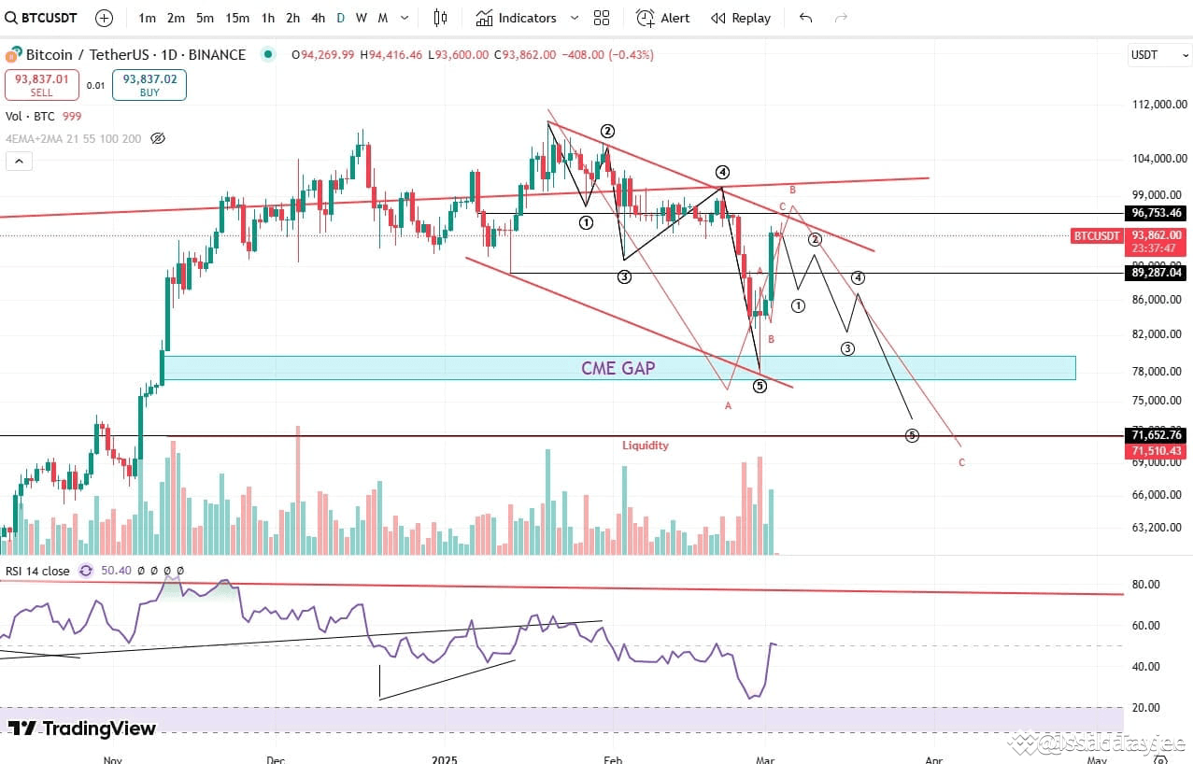
Task: Collapse the main chart pane with the arrow
Action: tap(20, 161)
